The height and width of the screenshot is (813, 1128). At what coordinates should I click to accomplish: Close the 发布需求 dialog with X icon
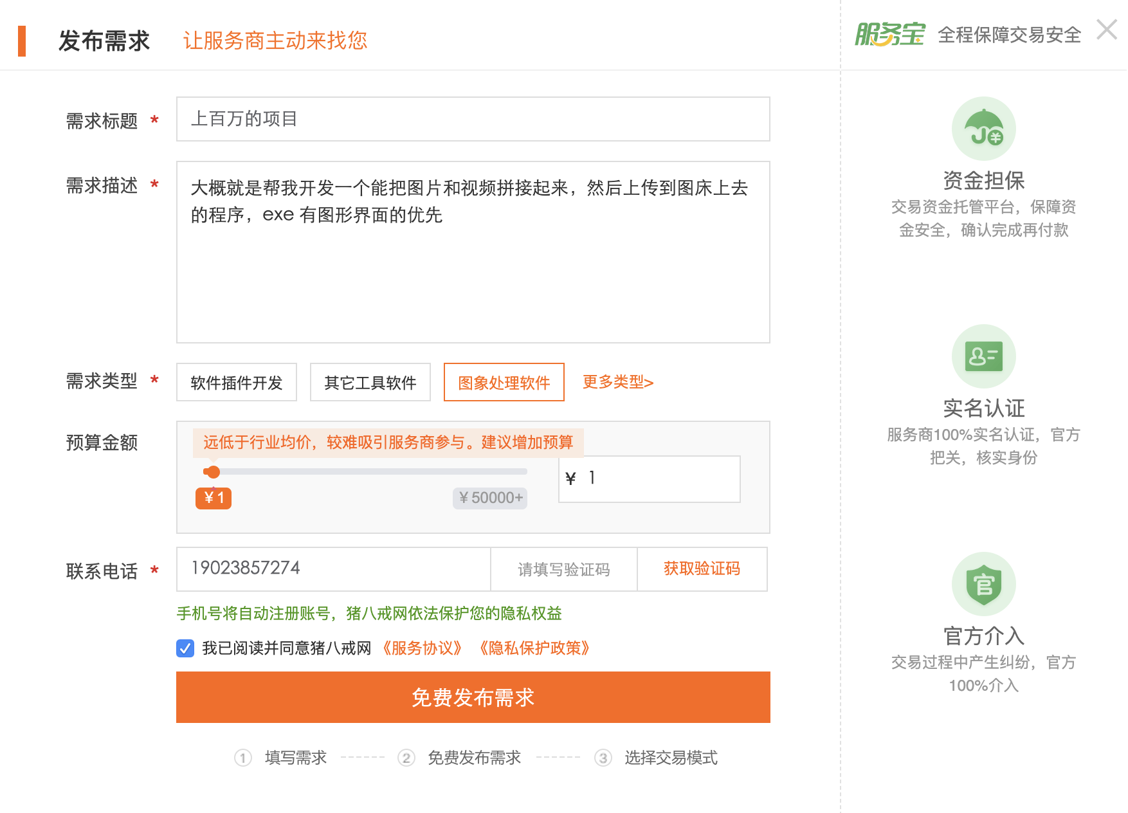point(1107,30)
